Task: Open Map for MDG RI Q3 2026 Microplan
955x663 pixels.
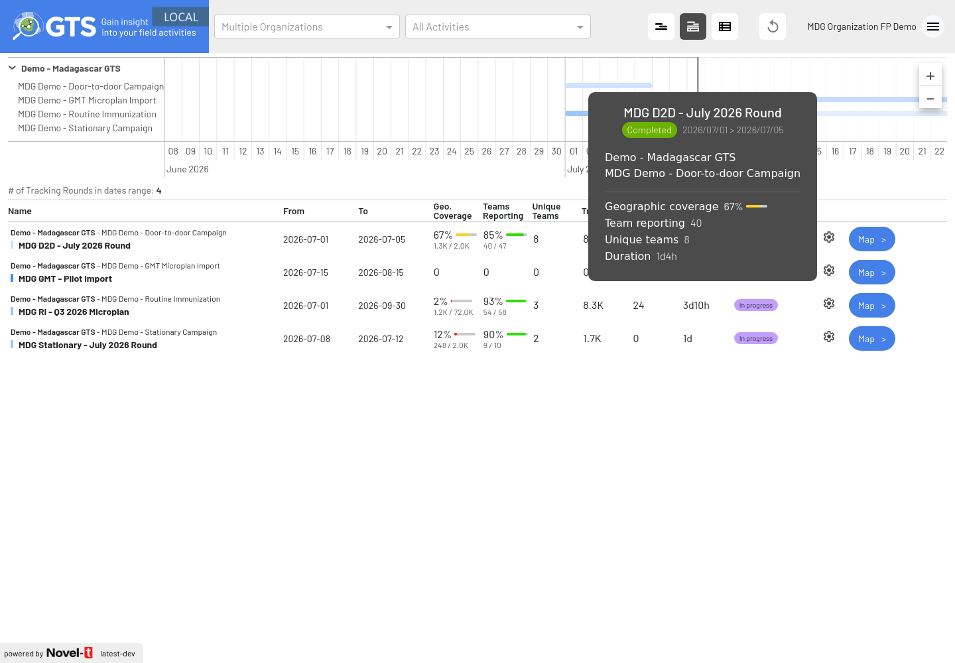Action: coord(872,306)
